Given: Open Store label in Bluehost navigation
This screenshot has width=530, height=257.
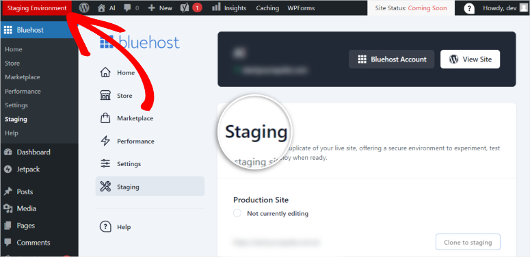Looking at the screenshot, I should (x=124, y=96).
